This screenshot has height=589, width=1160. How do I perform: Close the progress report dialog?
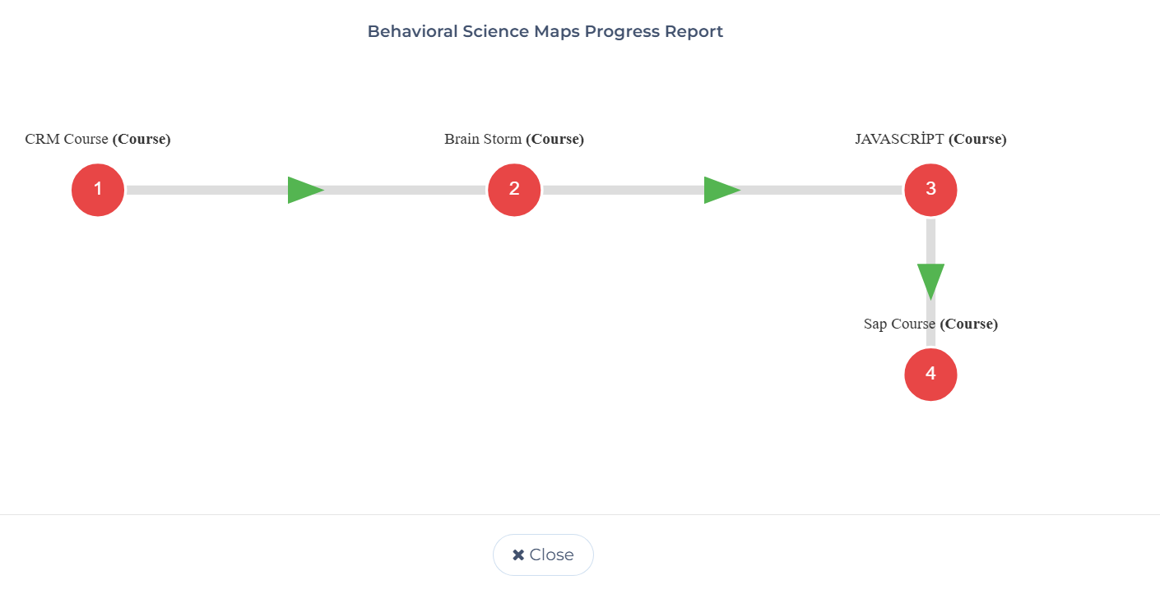click(543, 554)
